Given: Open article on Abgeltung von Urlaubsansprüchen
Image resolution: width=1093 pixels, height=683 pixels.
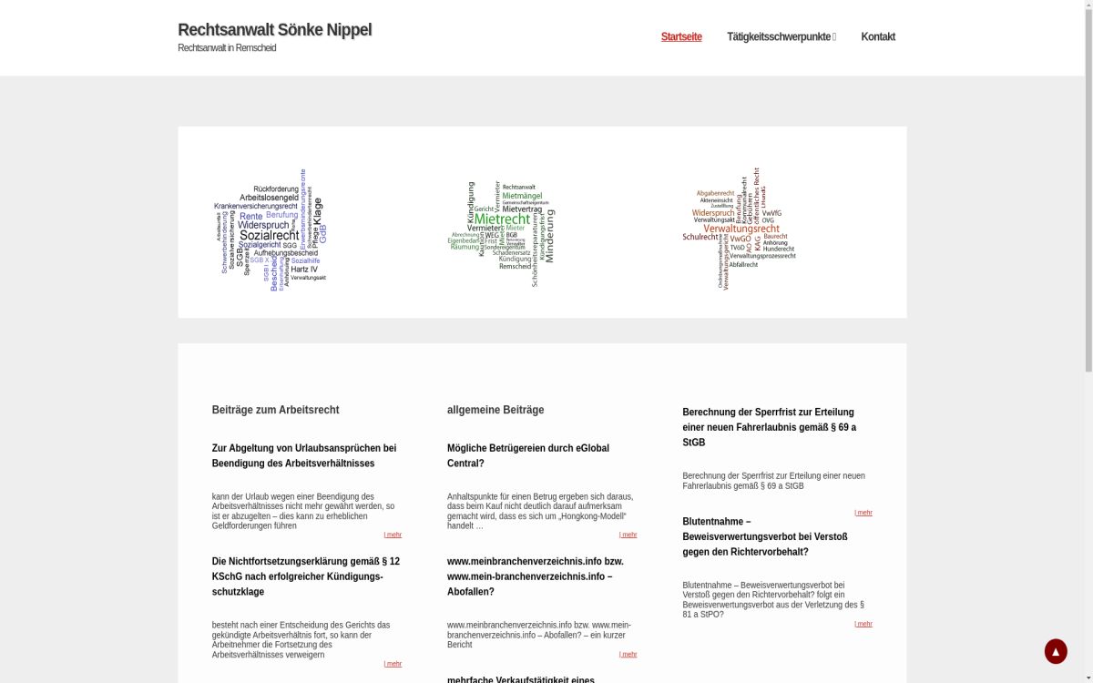Looking at the screenshot, I should 303,455.
